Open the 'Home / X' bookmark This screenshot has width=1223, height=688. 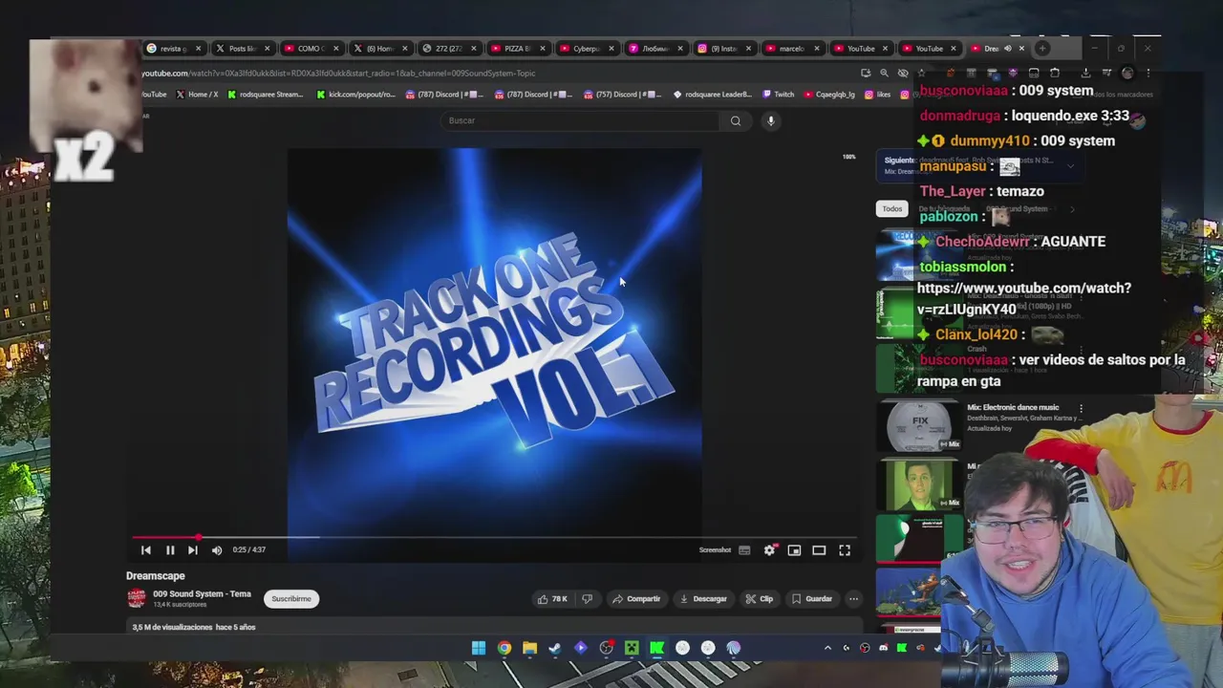pyautogui.click(x=197, y=95)
